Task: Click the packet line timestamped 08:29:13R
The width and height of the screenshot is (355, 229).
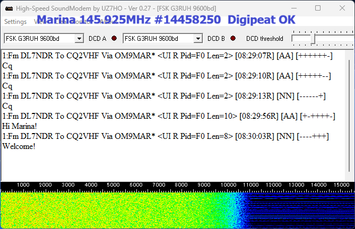Action: click(x=164, y=96)
